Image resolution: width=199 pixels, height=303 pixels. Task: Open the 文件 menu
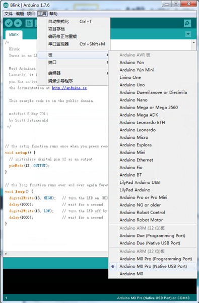pyautogui.click(x=8, y=14)
